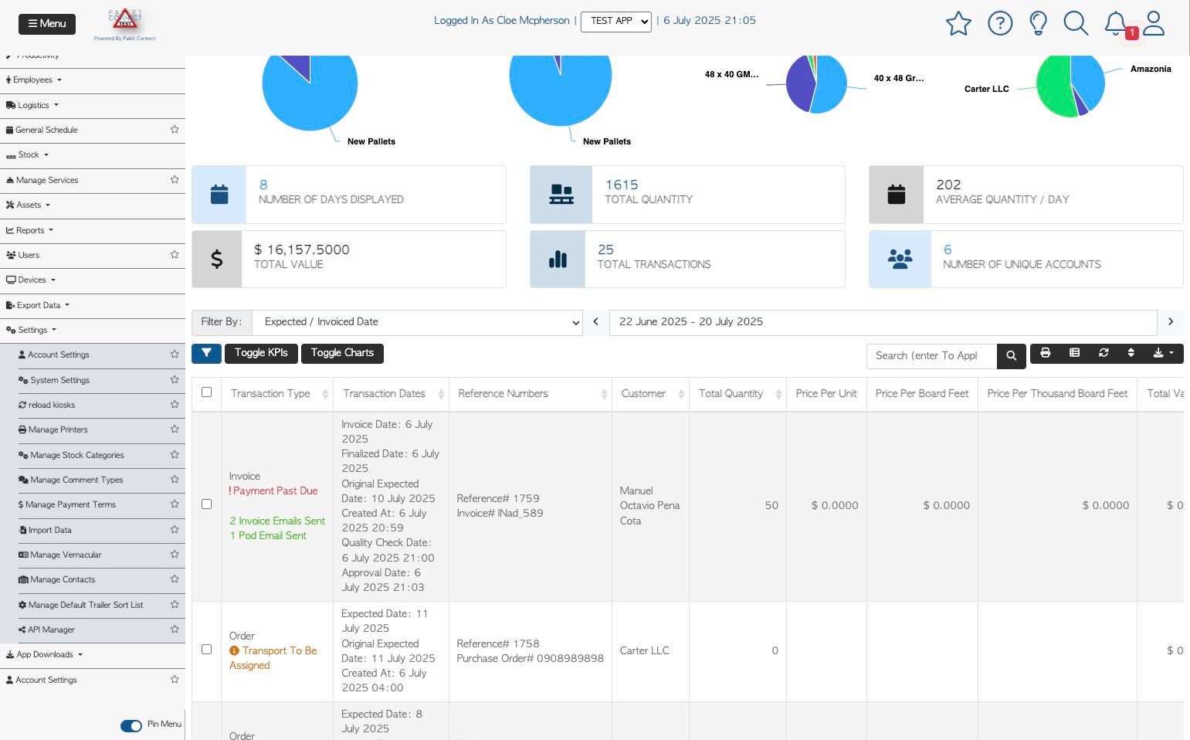Check the select-all checkbox in table header
1190x740 pixels.
pyautogui.click(x=206, y=392)
